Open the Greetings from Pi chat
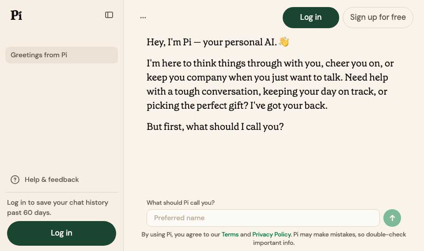The image size is (424, 251). [x=61, y=55]
